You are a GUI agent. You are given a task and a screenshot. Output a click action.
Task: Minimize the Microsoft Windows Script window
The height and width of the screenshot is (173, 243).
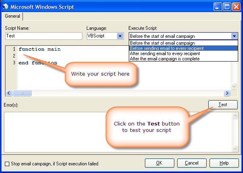[218, 7]
